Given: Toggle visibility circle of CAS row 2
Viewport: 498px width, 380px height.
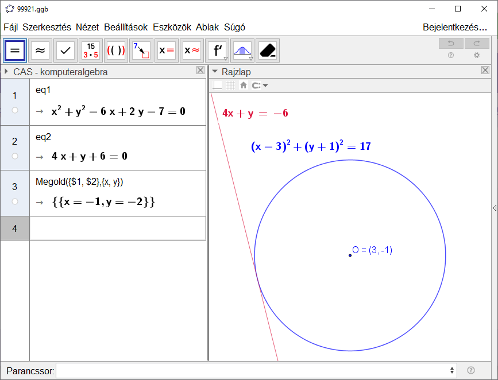Looking at the screenshot, I should coord(15,156).
